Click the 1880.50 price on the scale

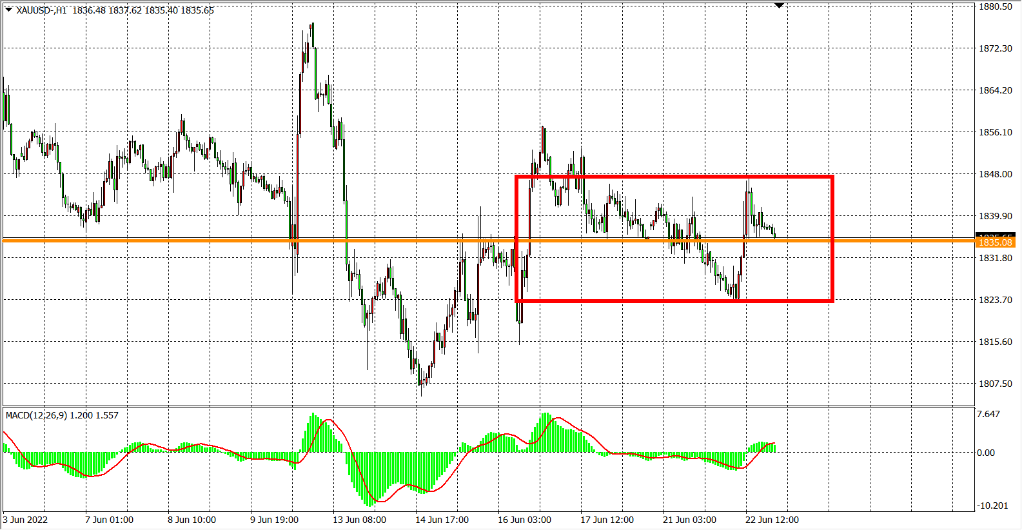(995, 6)
